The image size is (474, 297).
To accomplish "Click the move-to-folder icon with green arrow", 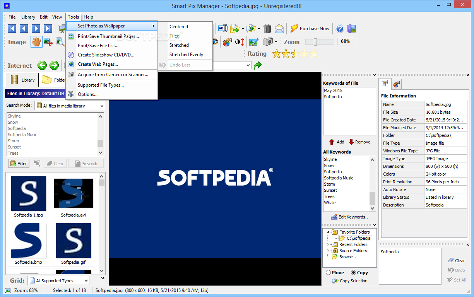I will coord(234,28).
